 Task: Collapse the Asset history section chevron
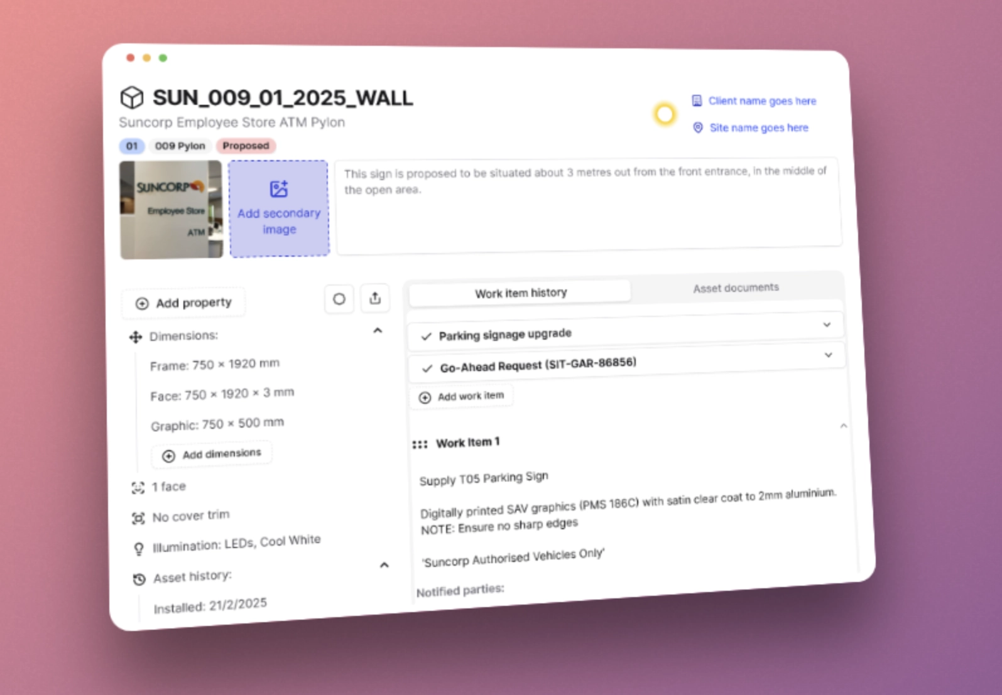click(384, 565)
